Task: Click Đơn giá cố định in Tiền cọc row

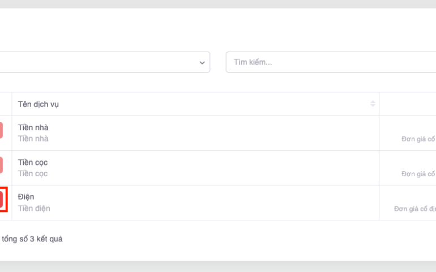Action: [418, 174]
